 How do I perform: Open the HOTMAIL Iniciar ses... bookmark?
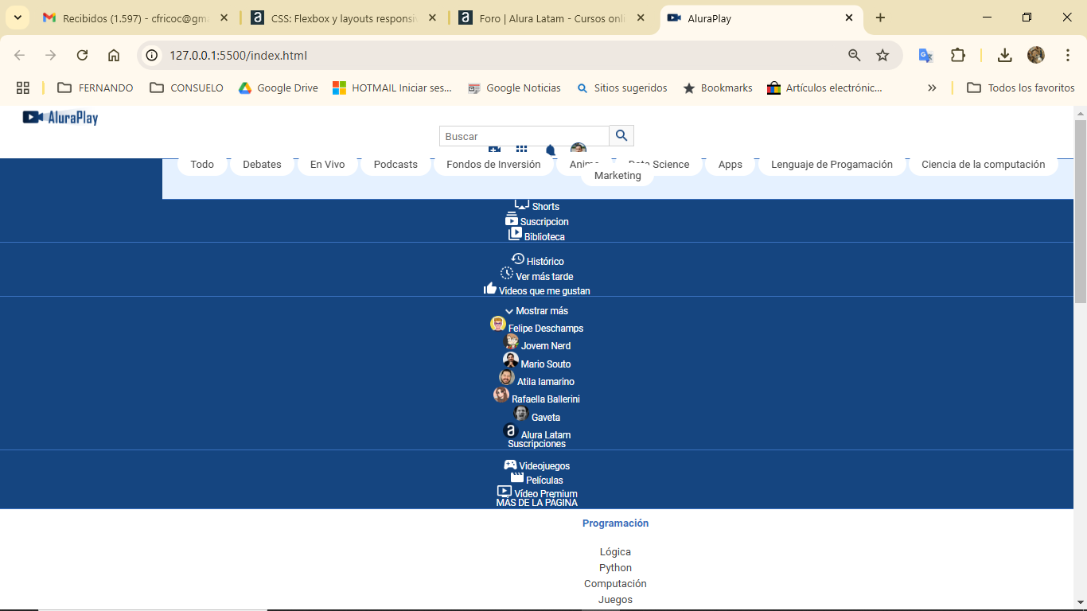pos(392,88)
